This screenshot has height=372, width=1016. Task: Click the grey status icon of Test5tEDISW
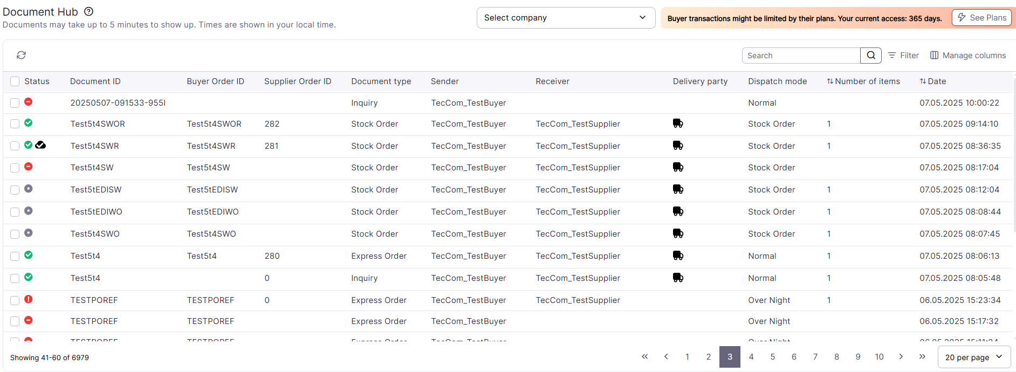click(29, 189)
